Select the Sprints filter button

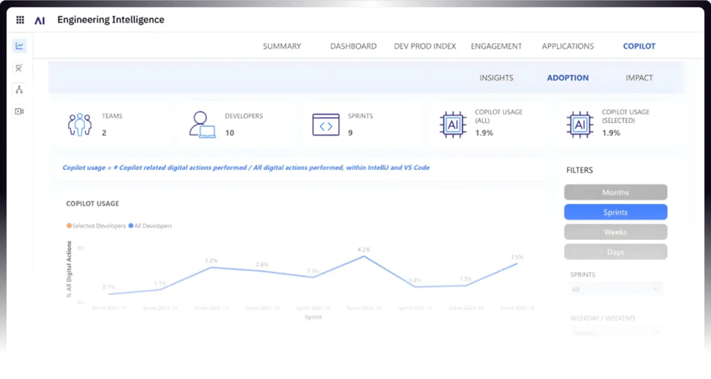coord(615,212)
